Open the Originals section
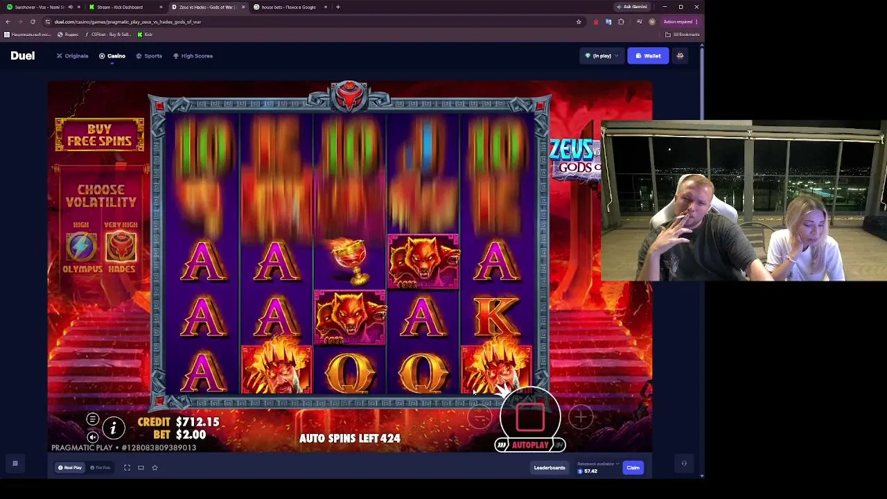Image resolution: width=887 pixels, height=499 pixels. click(73, 55)
